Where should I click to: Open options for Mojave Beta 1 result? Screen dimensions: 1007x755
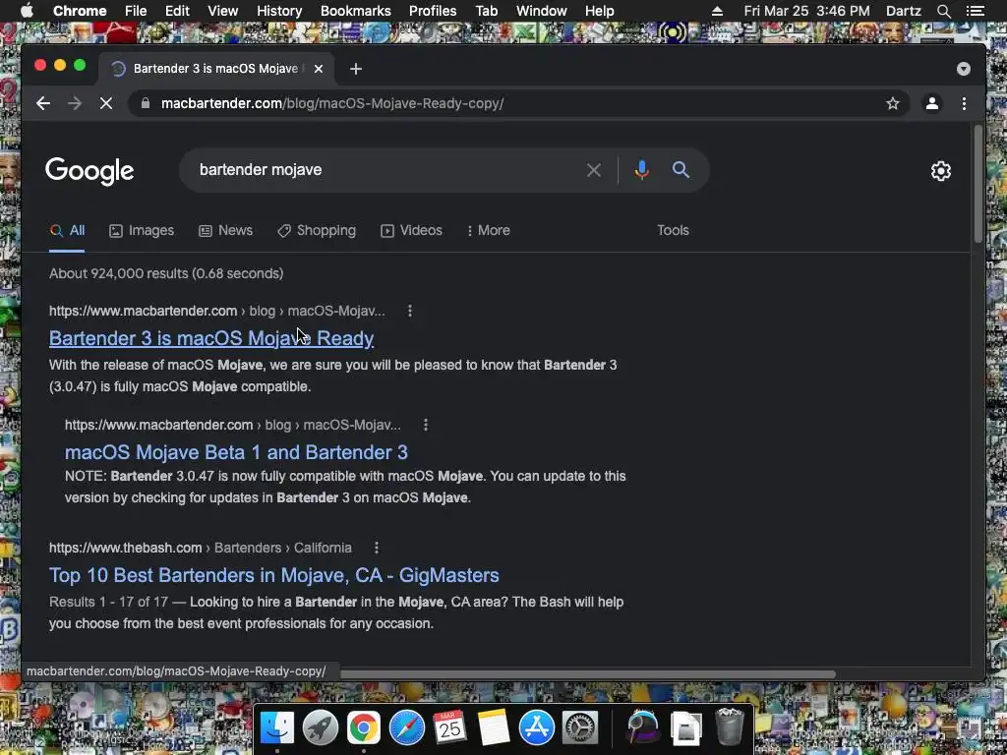[425, 425]
